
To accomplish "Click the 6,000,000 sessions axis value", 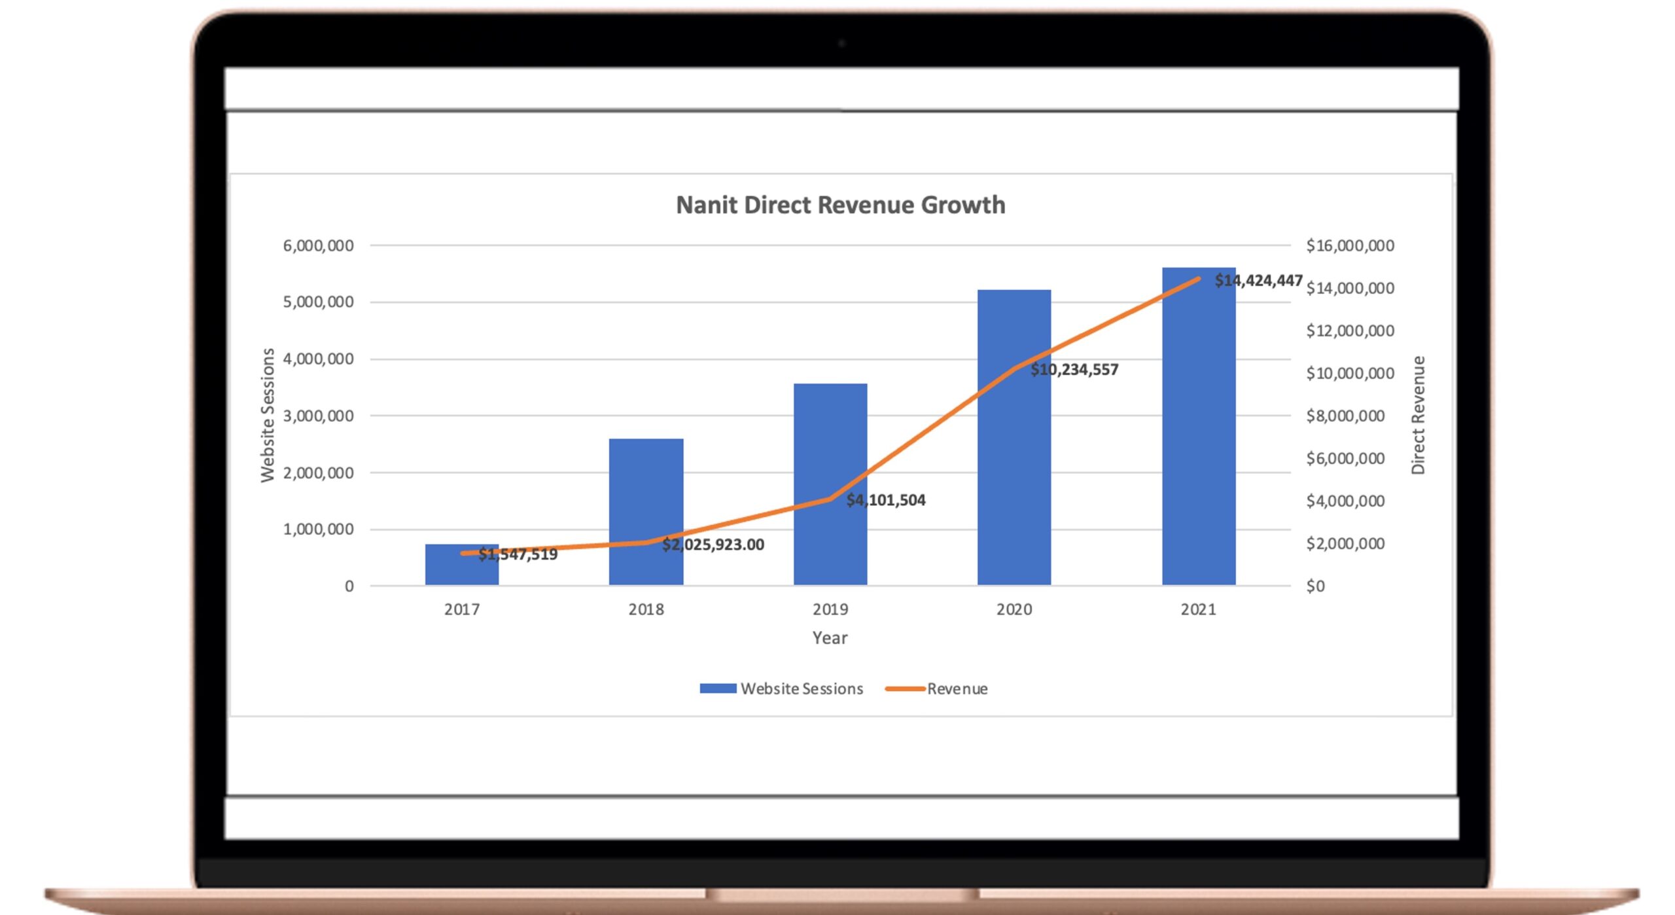I will pos(318,246).
